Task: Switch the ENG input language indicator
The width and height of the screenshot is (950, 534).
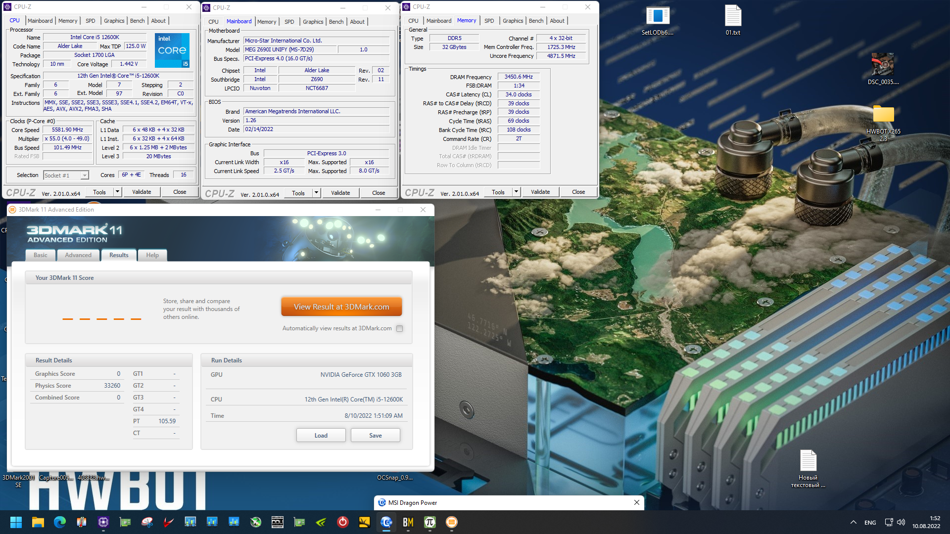Action: 870,523
